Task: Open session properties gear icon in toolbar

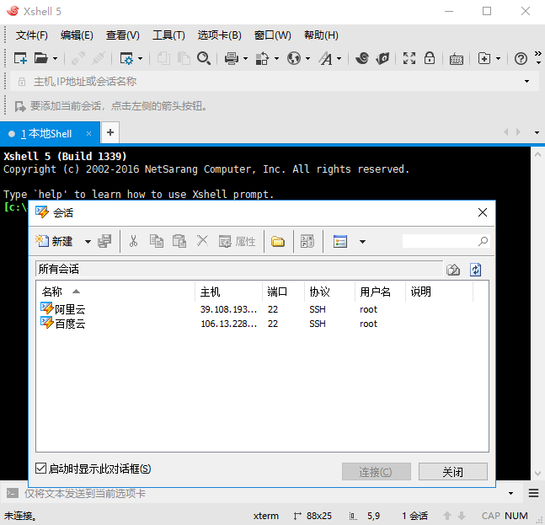Action: tap(126, 58)
